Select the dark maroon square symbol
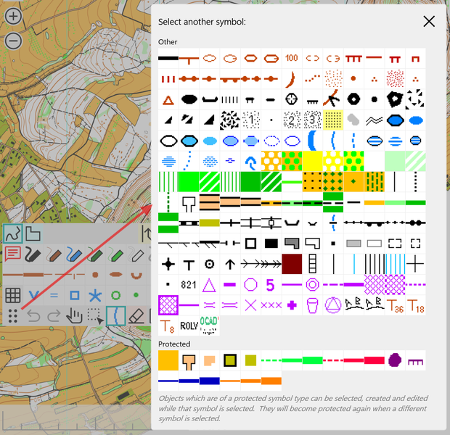The height and width of the screenshot is (435, 450). pyautogui.click(x=292, y=264)
